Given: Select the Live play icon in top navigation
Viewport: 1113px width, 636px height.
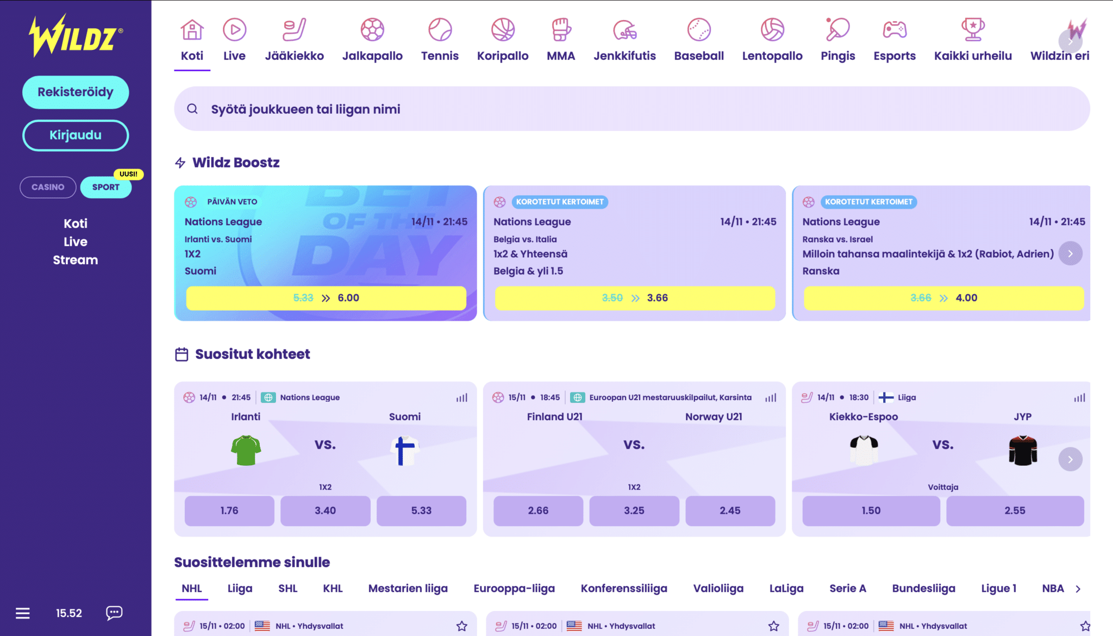Looking at the screenshot, I should pos(234,30).
